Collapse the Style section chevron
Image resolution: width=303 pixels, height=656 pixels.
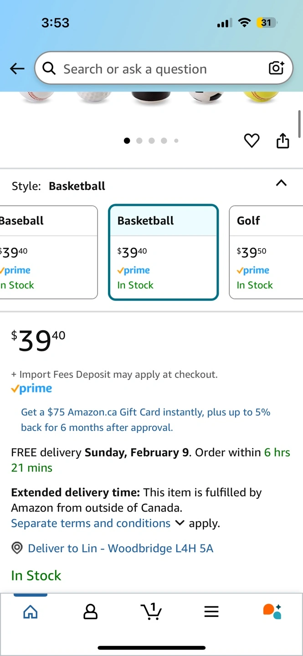[x=282, y=183]
